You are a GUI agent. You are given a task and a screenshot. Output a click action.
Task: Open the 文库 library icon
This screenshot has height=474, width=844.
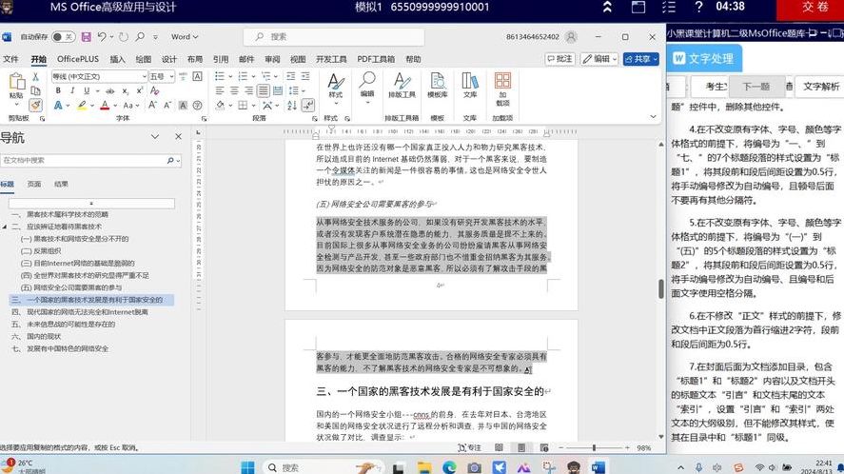(x=470, y=85)
